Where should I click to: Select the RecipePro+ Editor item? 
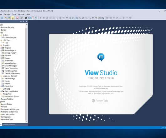click(12, 96)
